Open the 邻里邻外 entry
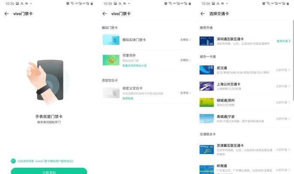The width and height of the screenshot is (294, 174). pos(129,55)
